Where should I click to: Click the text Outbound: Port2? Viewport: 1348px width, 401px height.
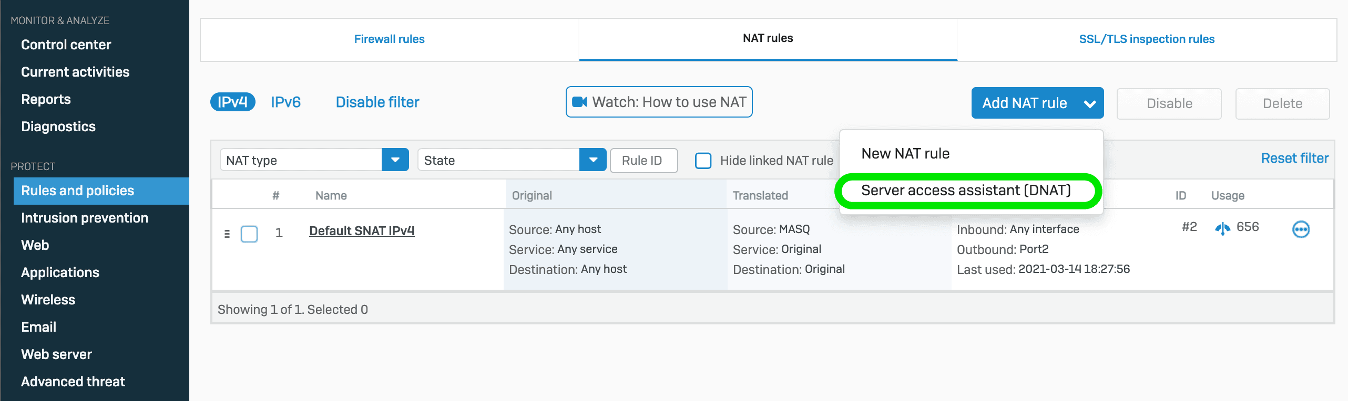(x=1003, y=249)
